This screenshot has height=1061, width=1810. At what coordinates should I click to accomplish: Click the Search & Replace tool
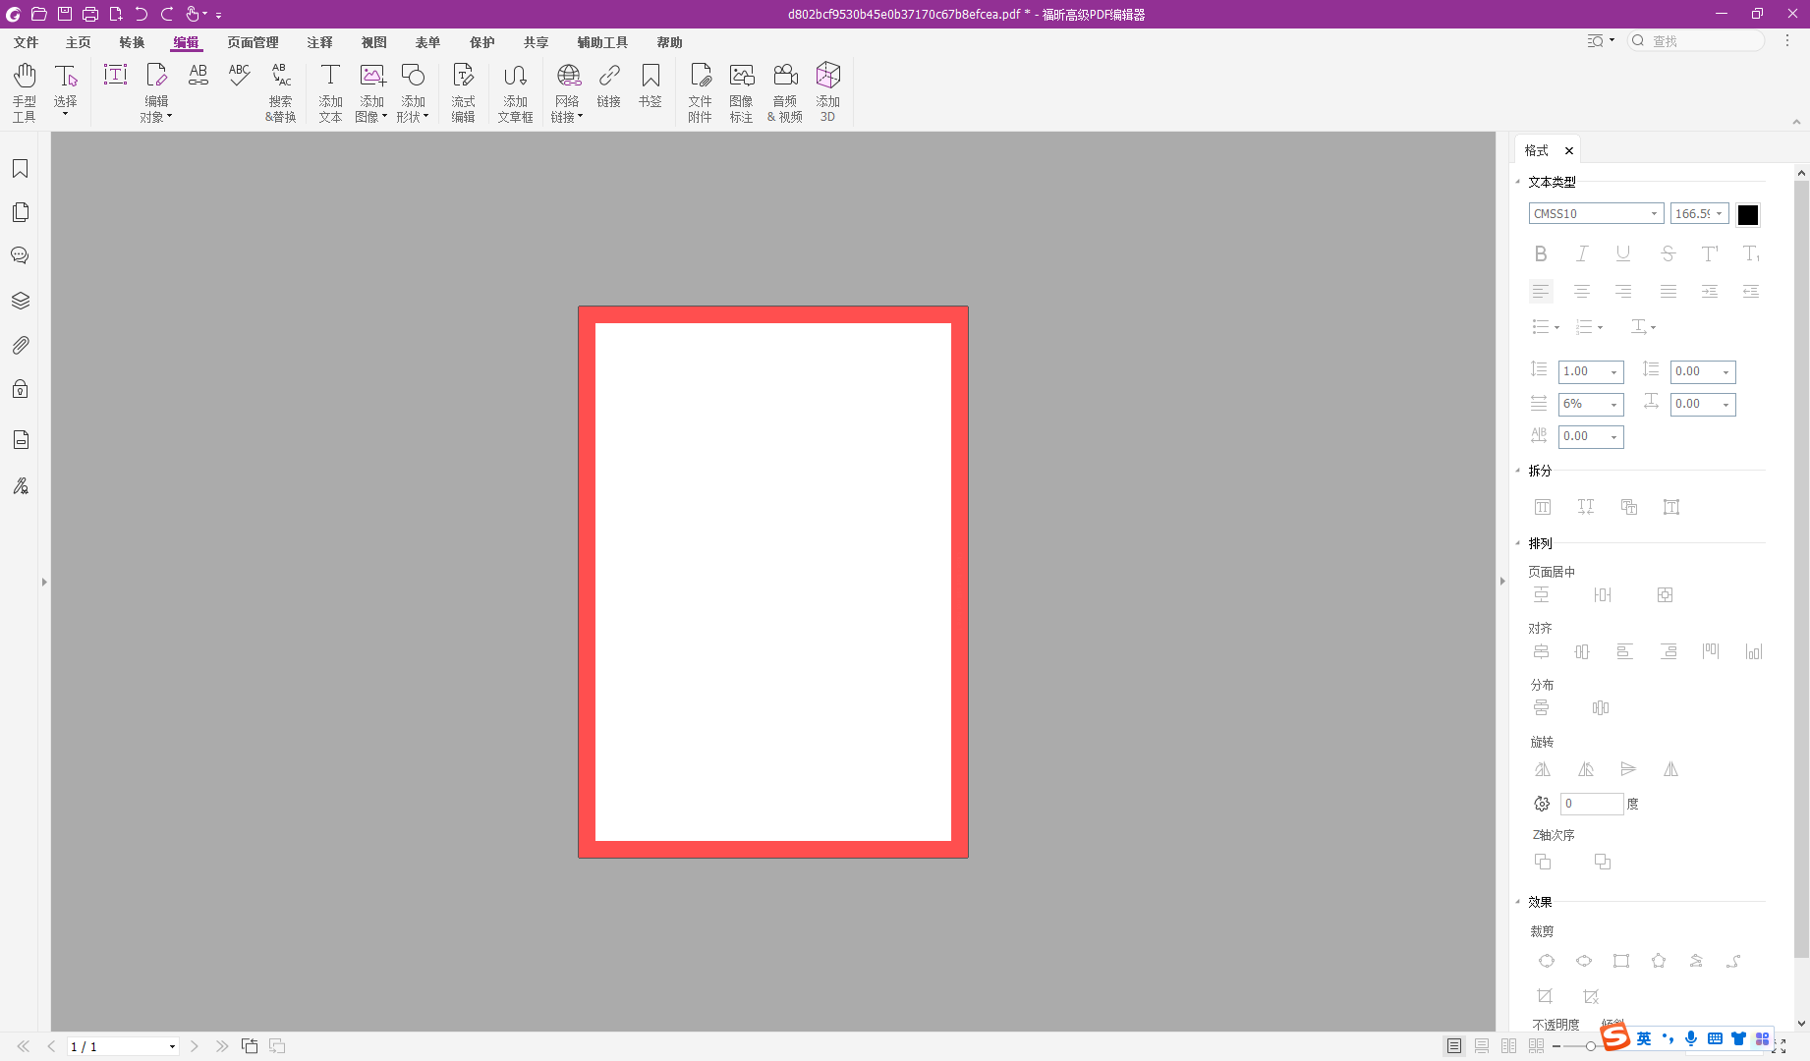[x=280, y=92]
